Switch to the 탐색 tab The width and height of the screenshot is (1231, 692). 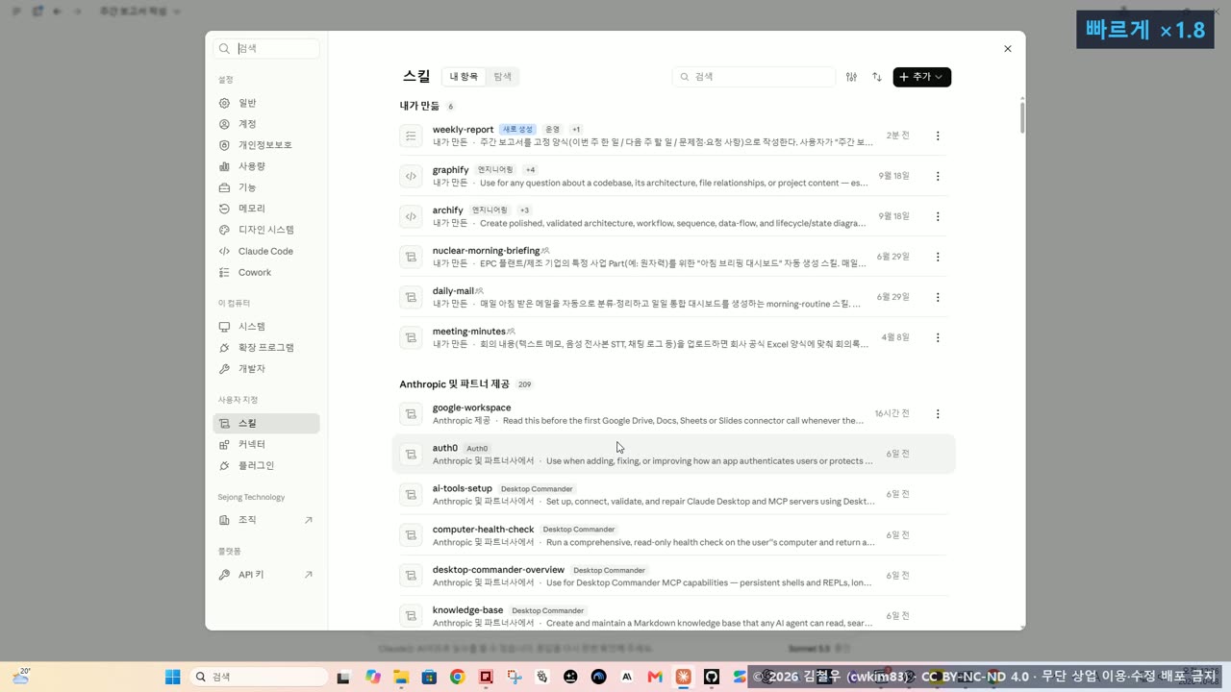point(503,77)
